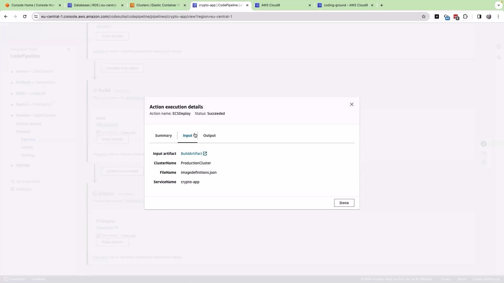Select the imagedefinitions.json file name
This screenshot has width=504, height=283.
pyautogui.click(x=199, y=172)
